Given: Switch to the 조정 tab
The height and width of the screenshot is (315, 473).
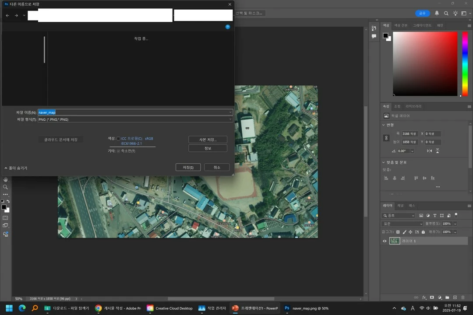Looking at the screenshot, I should click(x=397, y=106).
